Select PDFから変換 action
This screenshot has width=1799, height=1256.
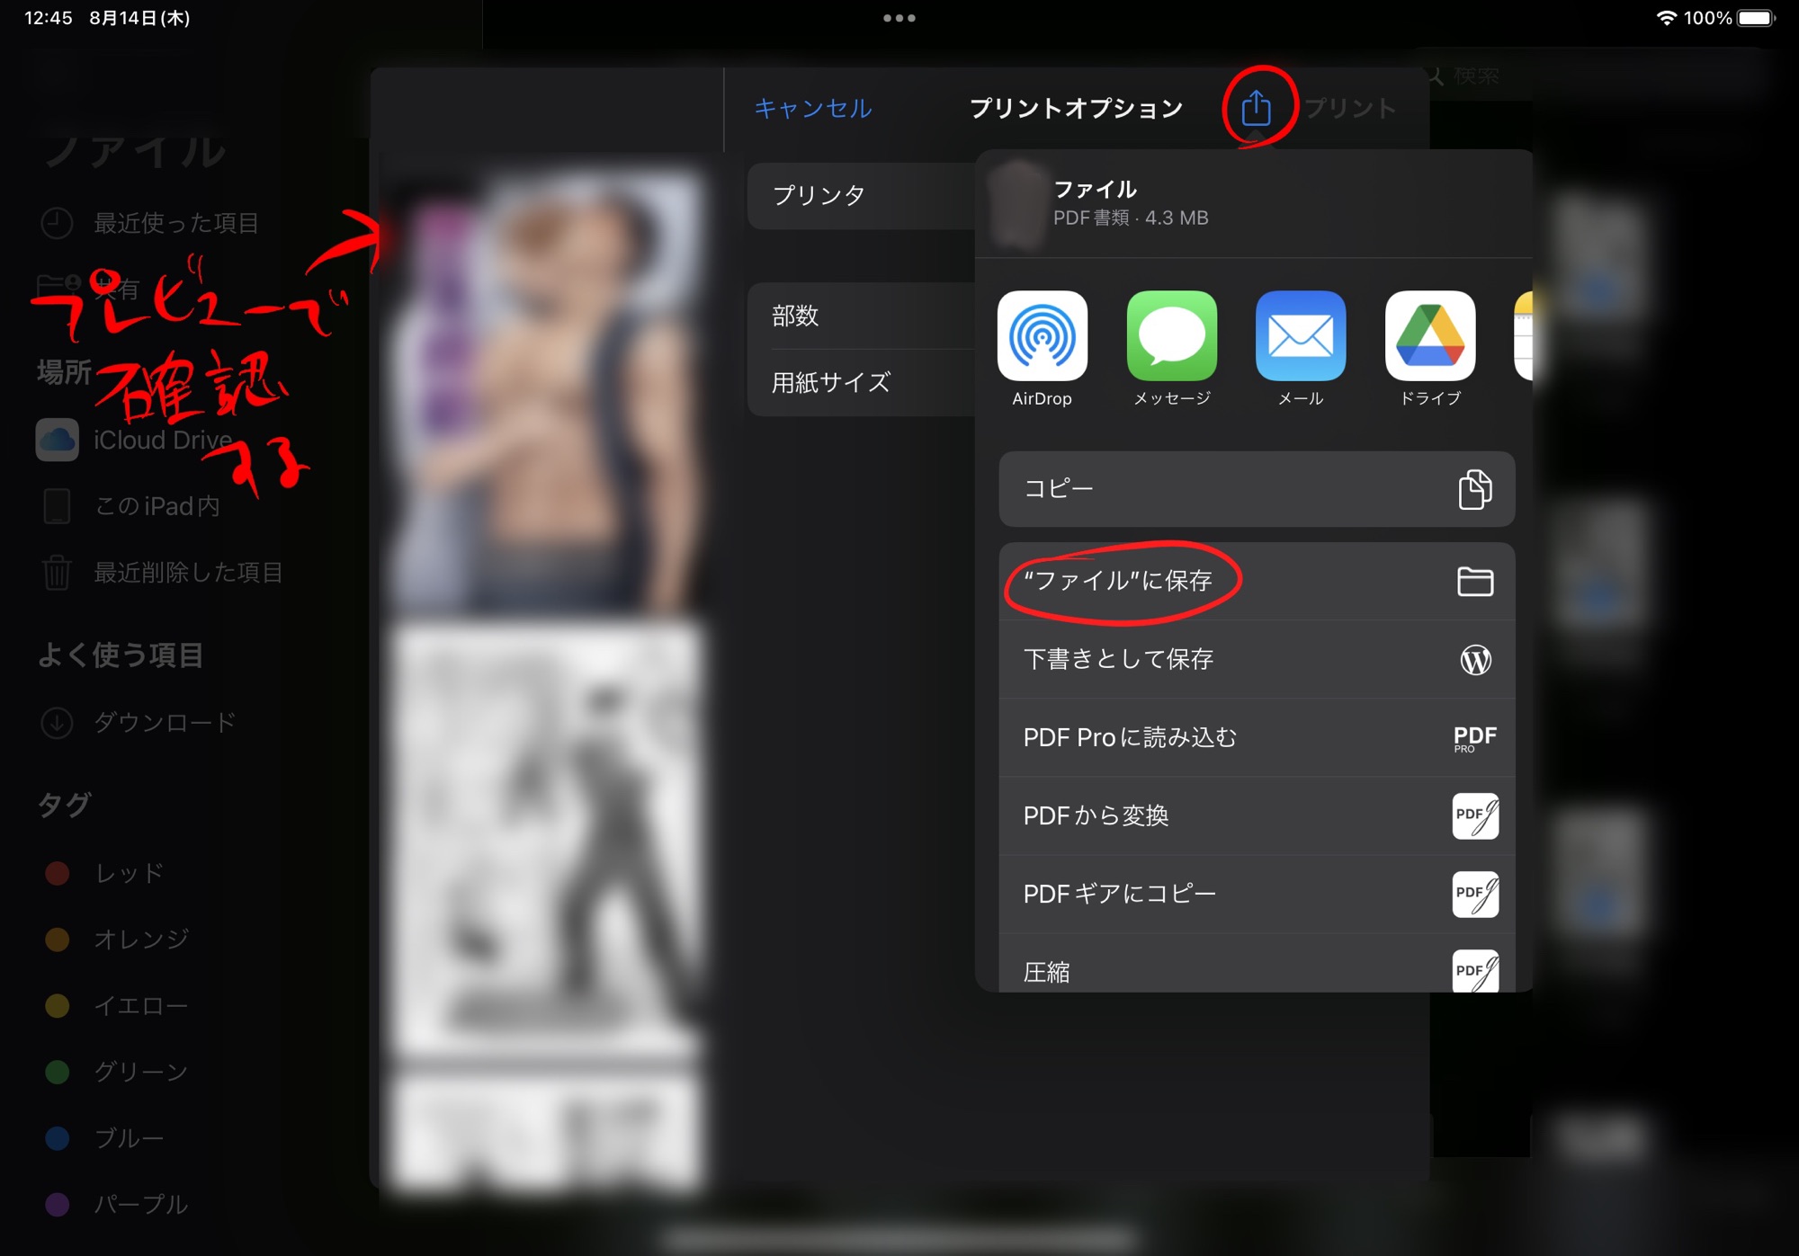tap(1256, 815)
